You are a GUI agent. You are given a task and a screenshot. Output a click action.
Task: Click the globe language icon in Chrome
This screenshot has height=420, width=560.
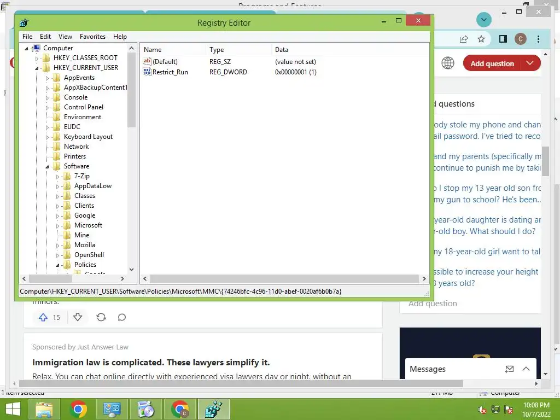pos(447,63)
